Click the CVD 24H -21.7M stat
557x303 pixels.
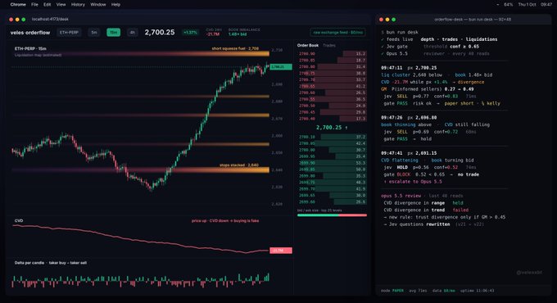(x=214, y=32)
